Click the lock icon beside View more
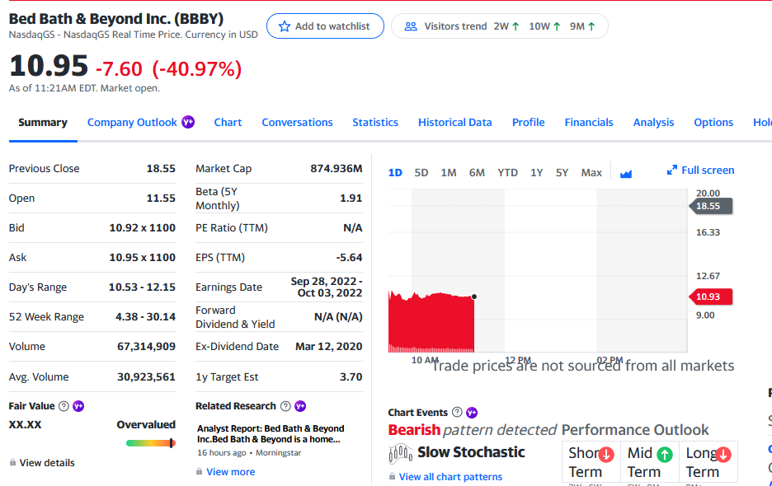Screen dimensions: 772x486 click(x=199, y=471)
